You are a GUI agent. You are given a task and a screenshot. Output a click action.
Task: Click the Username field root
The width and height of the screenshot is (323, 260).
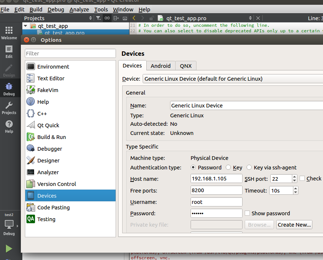click(x=216, y=202)
